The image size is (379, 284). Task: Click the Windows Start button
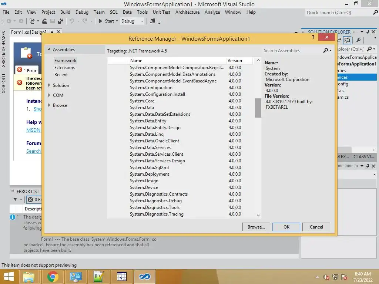tap(9, 277)
